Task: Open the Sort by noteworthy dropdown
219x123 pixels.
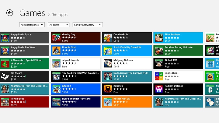Action: pyautogui.click(x=88, y=25)
